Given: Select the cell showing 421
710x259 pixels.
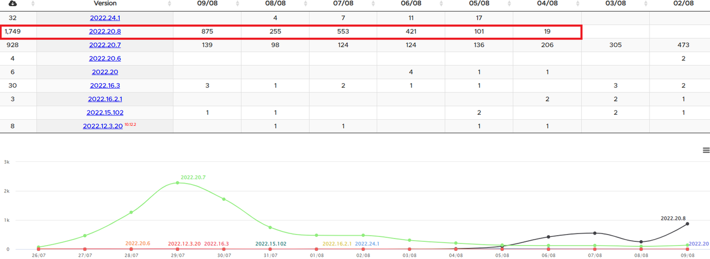Looking at the screenshot, I should point(411,32).
